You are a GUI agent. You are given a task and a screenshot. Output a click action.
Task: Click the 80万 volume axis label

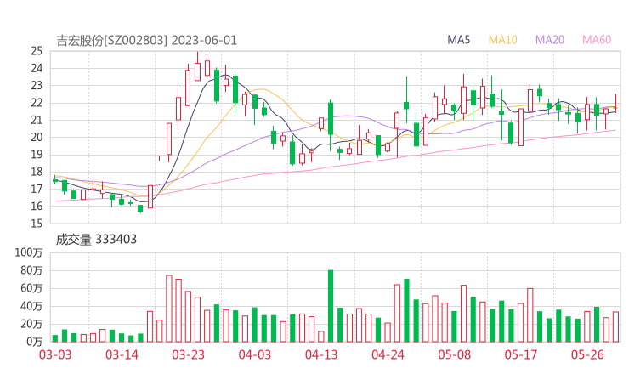(x=31, y=270)
